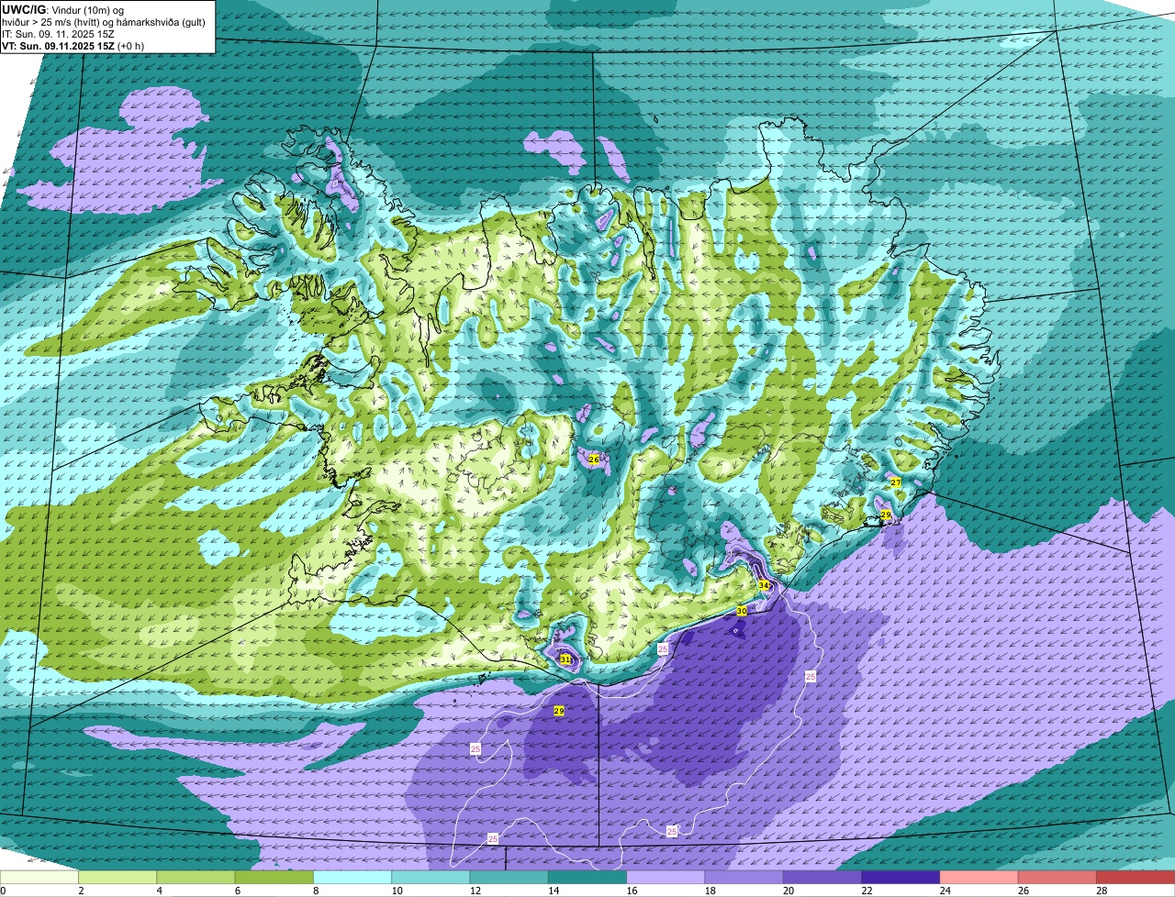1175x897 pixels.
Task: Click the legend tick label '12'
Action: (475, 891)
